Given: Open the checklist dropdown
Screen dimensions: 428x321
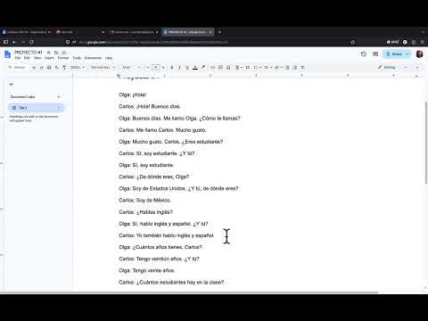Looking at the screenshot, I should click(258, 68).
